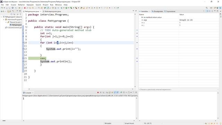Image resolution: width=222 pixels, height=125 pixels.
Task: Select breakpoint marker on line 7
Action: pyautogui.click(x=23, y=33)
